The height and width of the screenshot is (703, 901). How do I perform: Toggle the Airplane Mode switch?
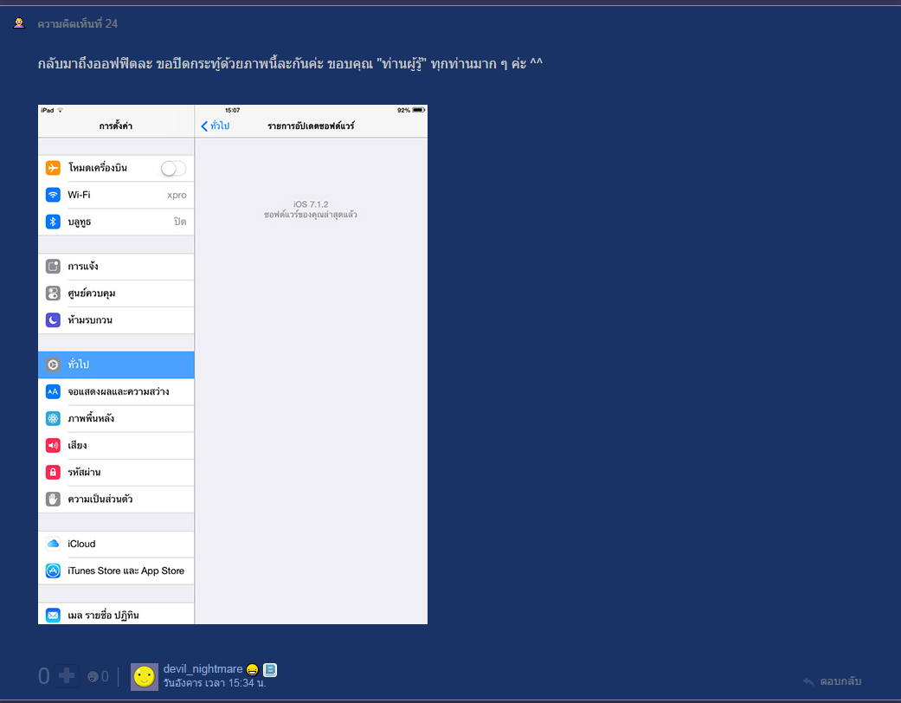[x=173, y=169]
